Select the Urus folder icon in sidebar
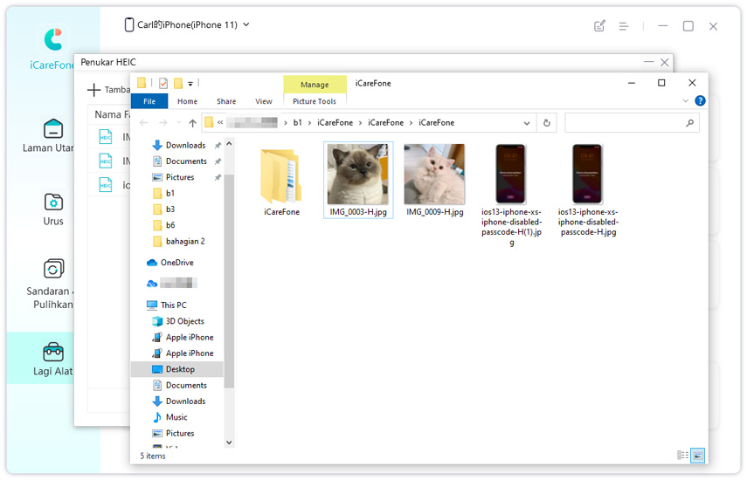The height and width of the screenshot is (480, 747). click(53, 202)
